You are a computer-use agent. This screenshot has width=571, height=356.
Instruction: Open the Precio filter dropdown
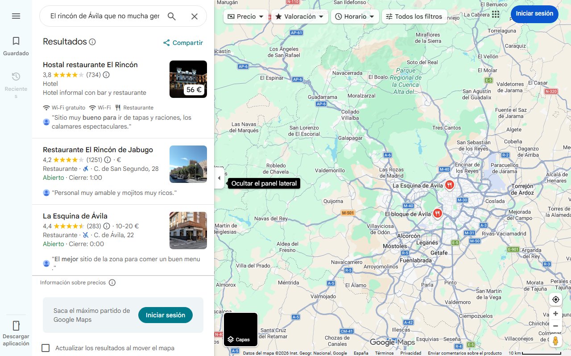tap(245, 16)
